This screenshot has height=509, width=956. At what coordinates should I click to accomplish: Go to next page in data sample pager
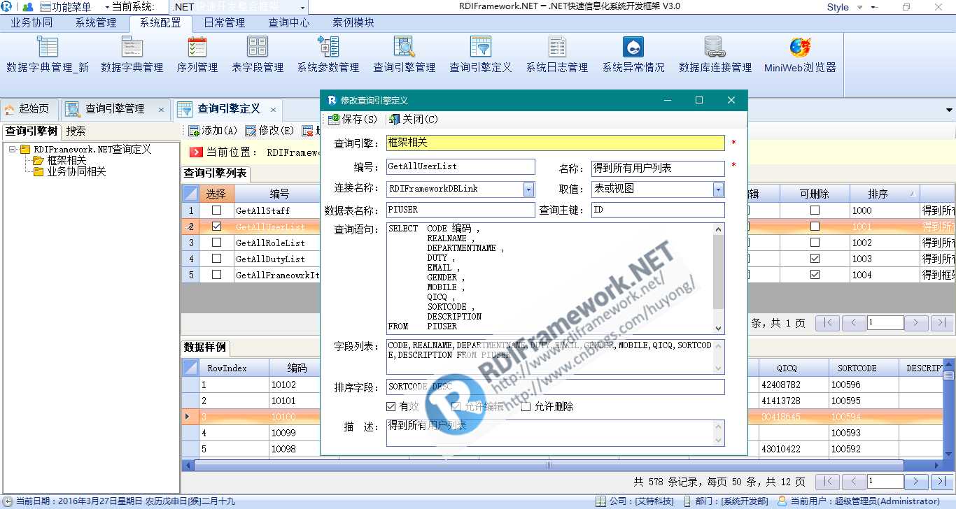coord(916,482)
